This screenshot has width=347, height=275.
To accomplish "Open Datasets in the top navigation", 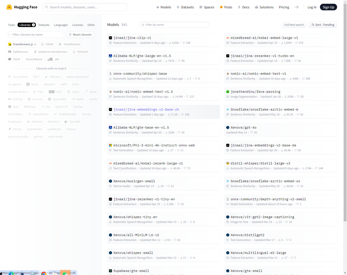I will pos(185,7).
